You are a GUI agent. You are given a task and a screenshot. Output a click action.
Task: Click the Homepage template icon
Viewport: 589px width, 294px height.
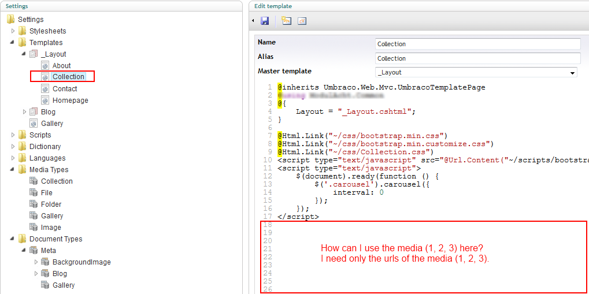46,101
